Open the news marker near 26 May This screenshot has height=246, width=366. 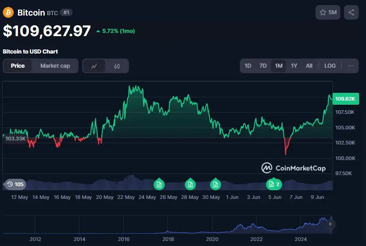pos(159,184)
